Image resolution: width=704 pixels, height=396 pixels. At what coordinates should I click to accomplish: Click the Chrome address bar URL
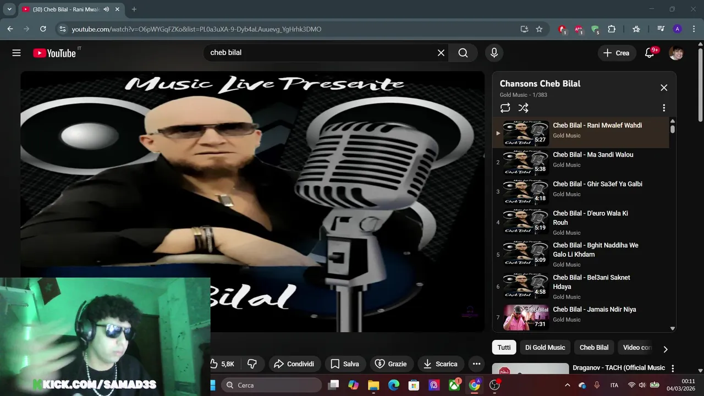tap(196, 29)
